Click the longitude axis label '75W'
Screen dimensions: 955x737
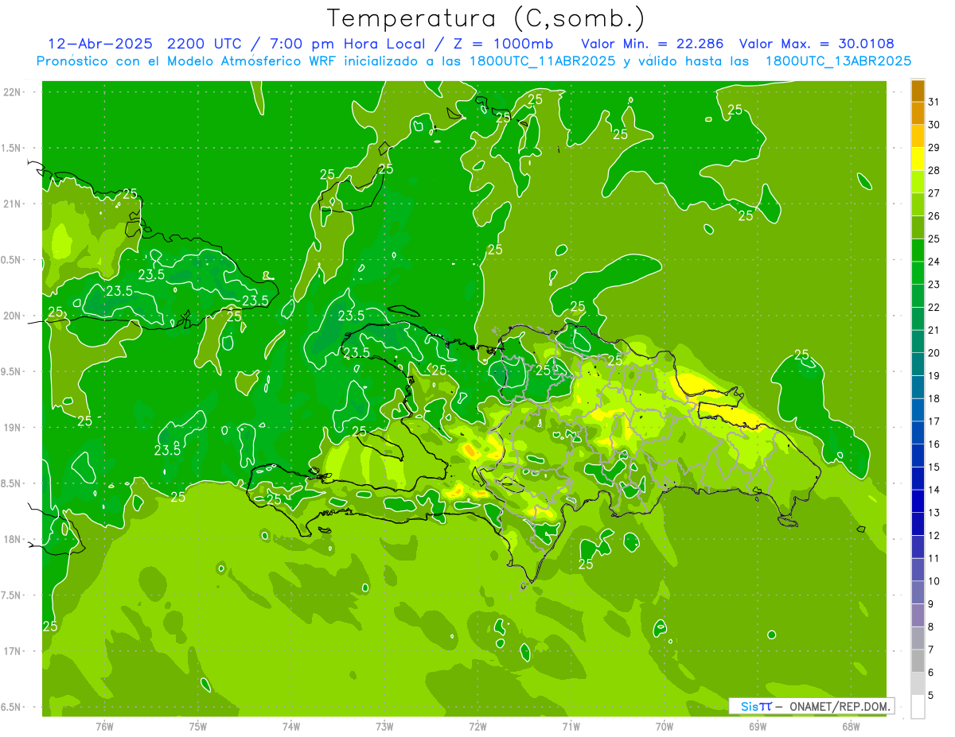click(198, 726)
